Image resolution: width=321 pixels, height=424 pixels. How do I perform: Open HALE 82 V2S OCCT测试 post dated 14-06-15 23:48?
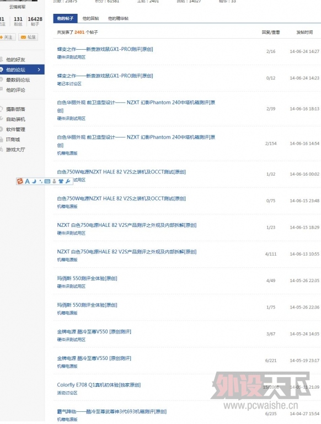121,199
